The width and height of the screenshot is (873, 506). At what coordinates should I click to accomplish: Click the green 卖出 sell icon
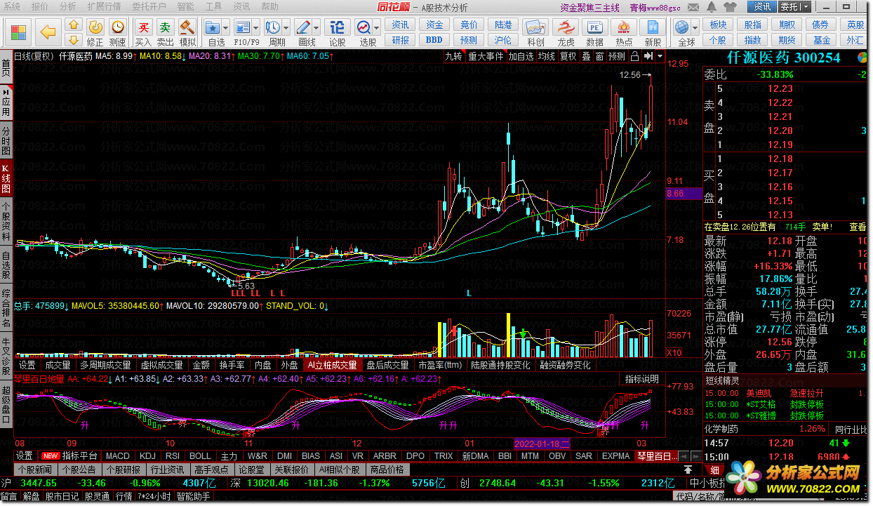tap(165, 27)
